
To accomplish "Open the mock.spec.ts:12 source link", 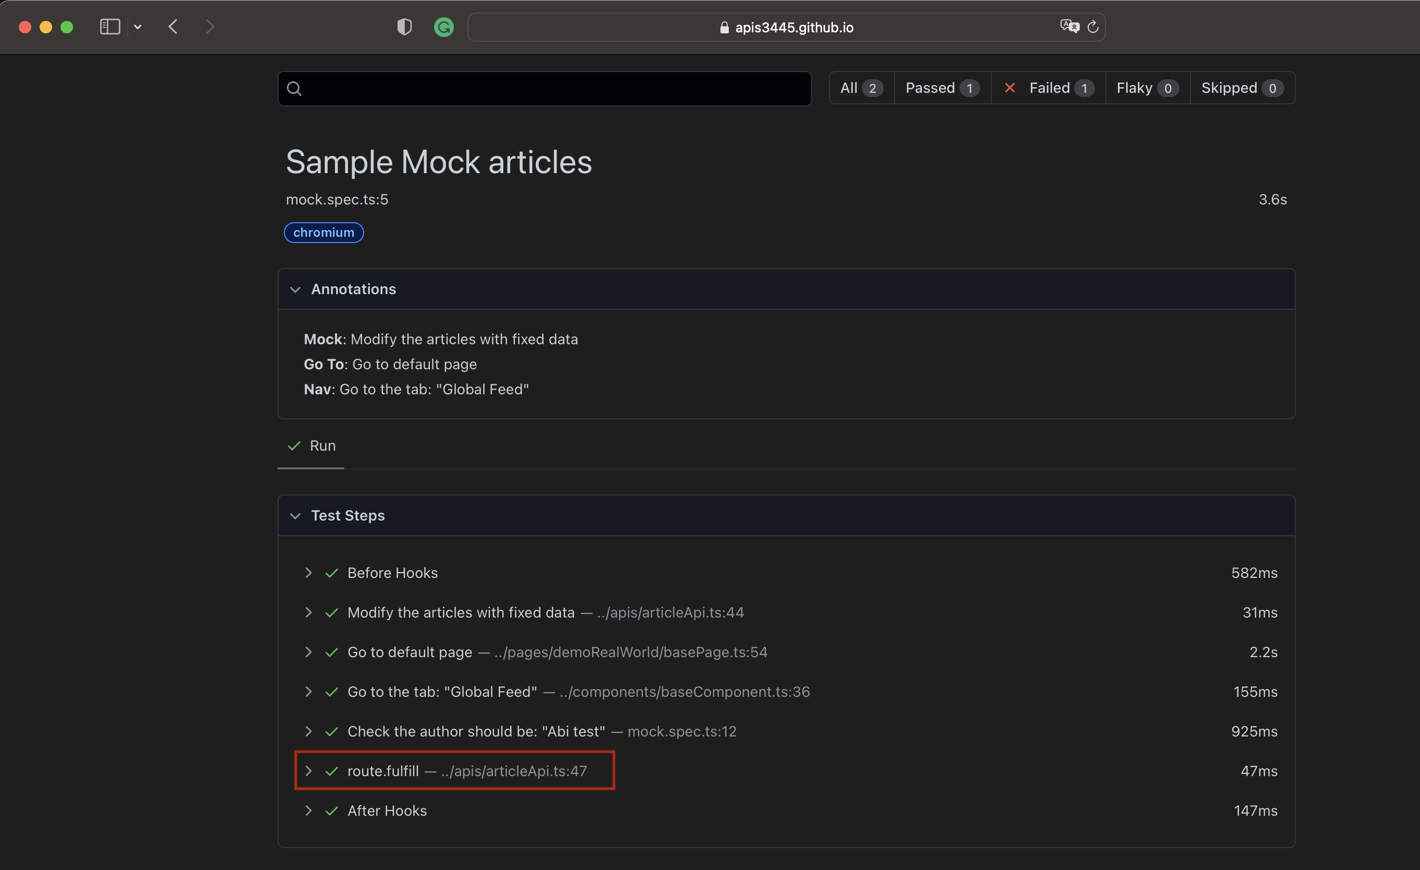I will click(682, 731).
